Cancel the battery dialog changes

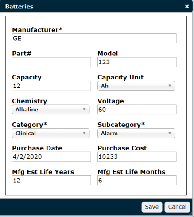pos(177,207)
